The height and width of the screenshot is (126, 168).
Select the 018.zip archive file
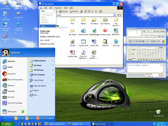click(105, 43)
